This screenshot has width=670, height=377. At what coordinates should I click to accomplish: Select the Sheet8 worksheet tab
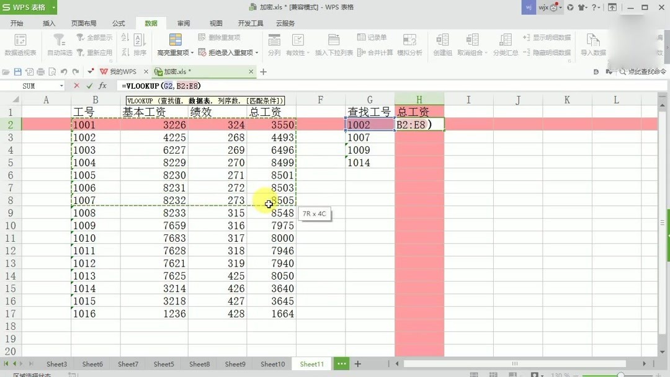click(199, 364)
